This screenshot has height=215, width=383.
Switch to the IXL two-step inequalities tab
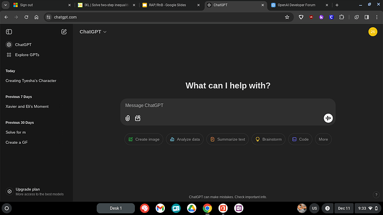[x=106, y=5]
